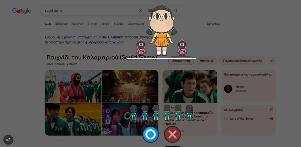Open the three-dot menu beside 2 σεζόν

tap(80, 64)
